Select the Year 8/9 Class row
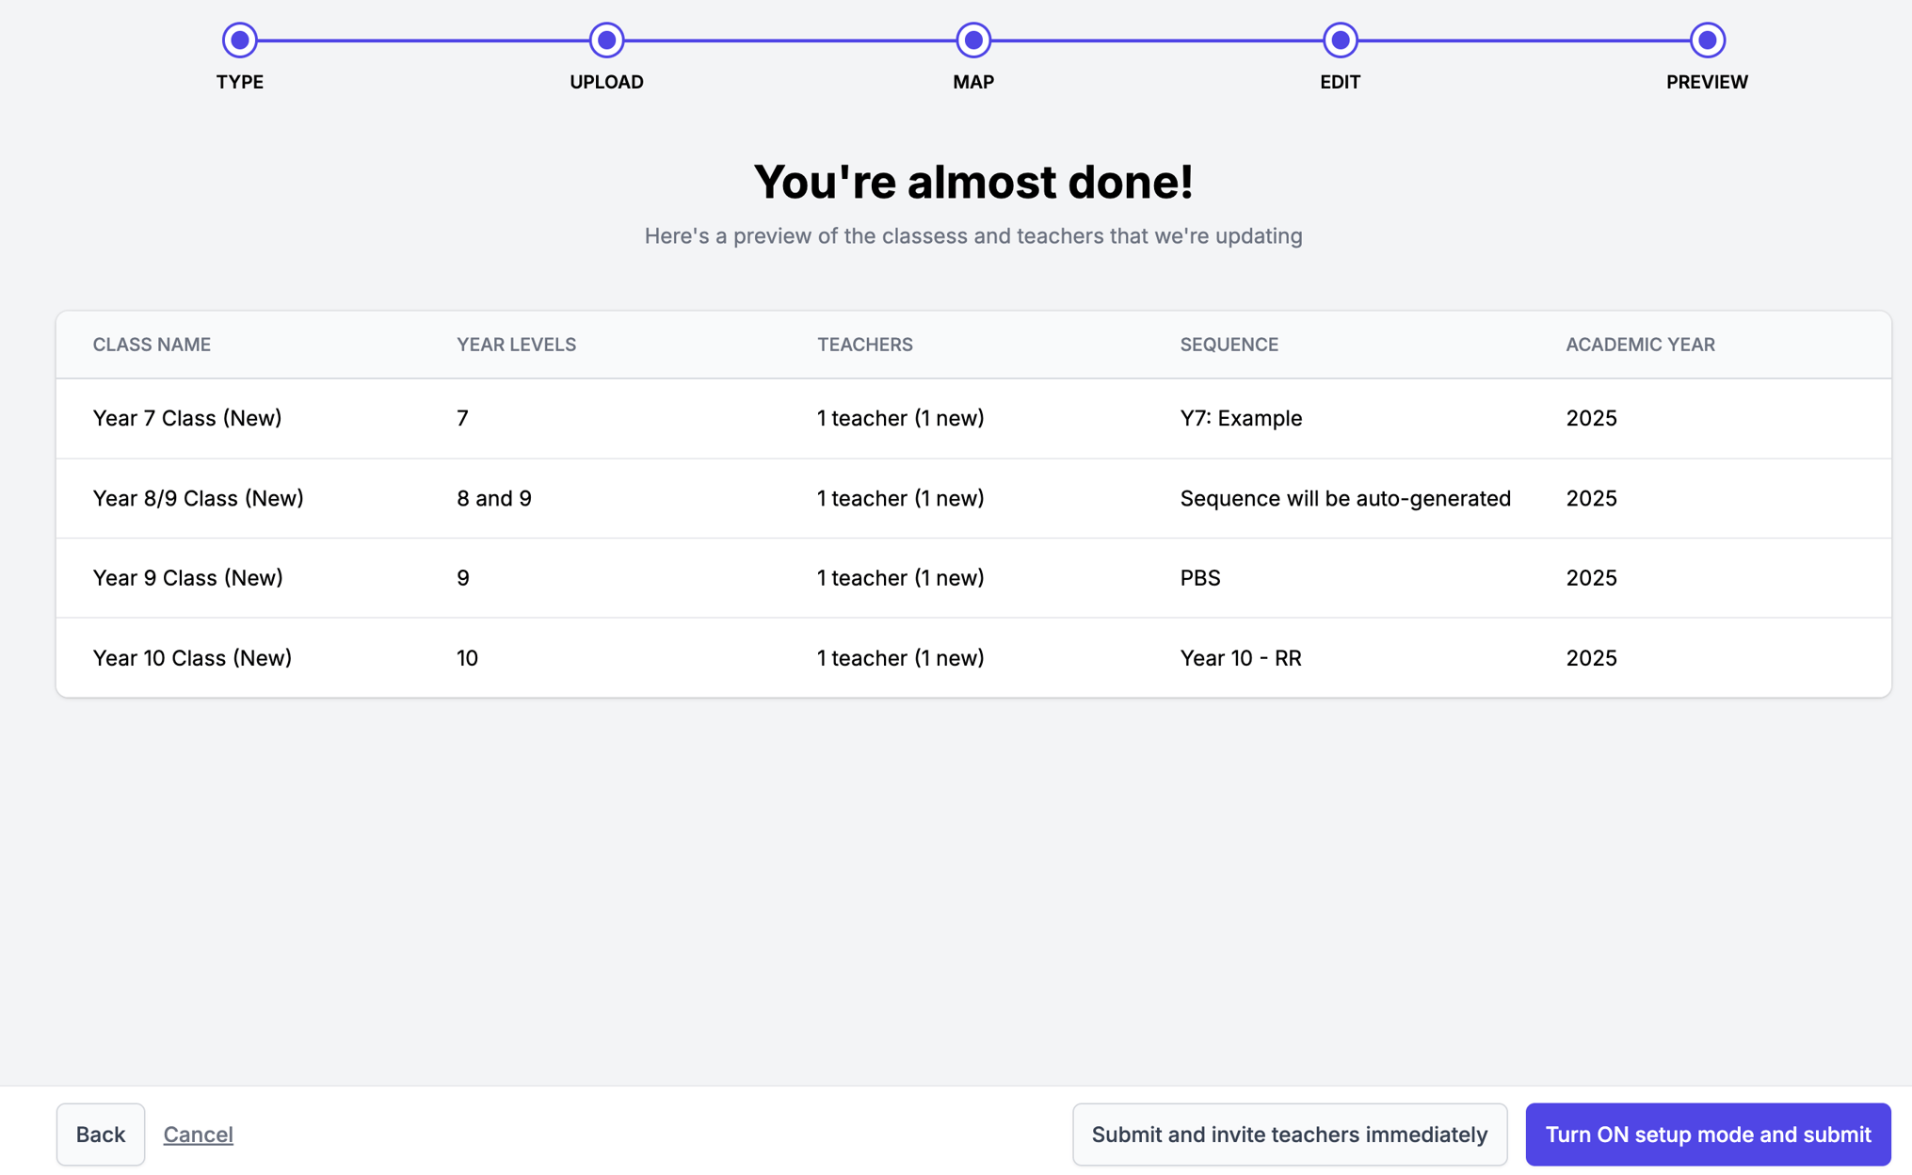 (199, 498)
